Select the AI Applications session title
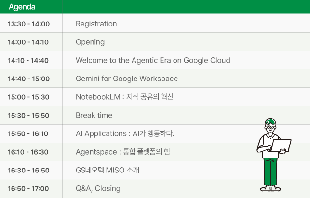The height and width of the screenshot is (198, 310). pyautogui.click(x=125, y=133)
